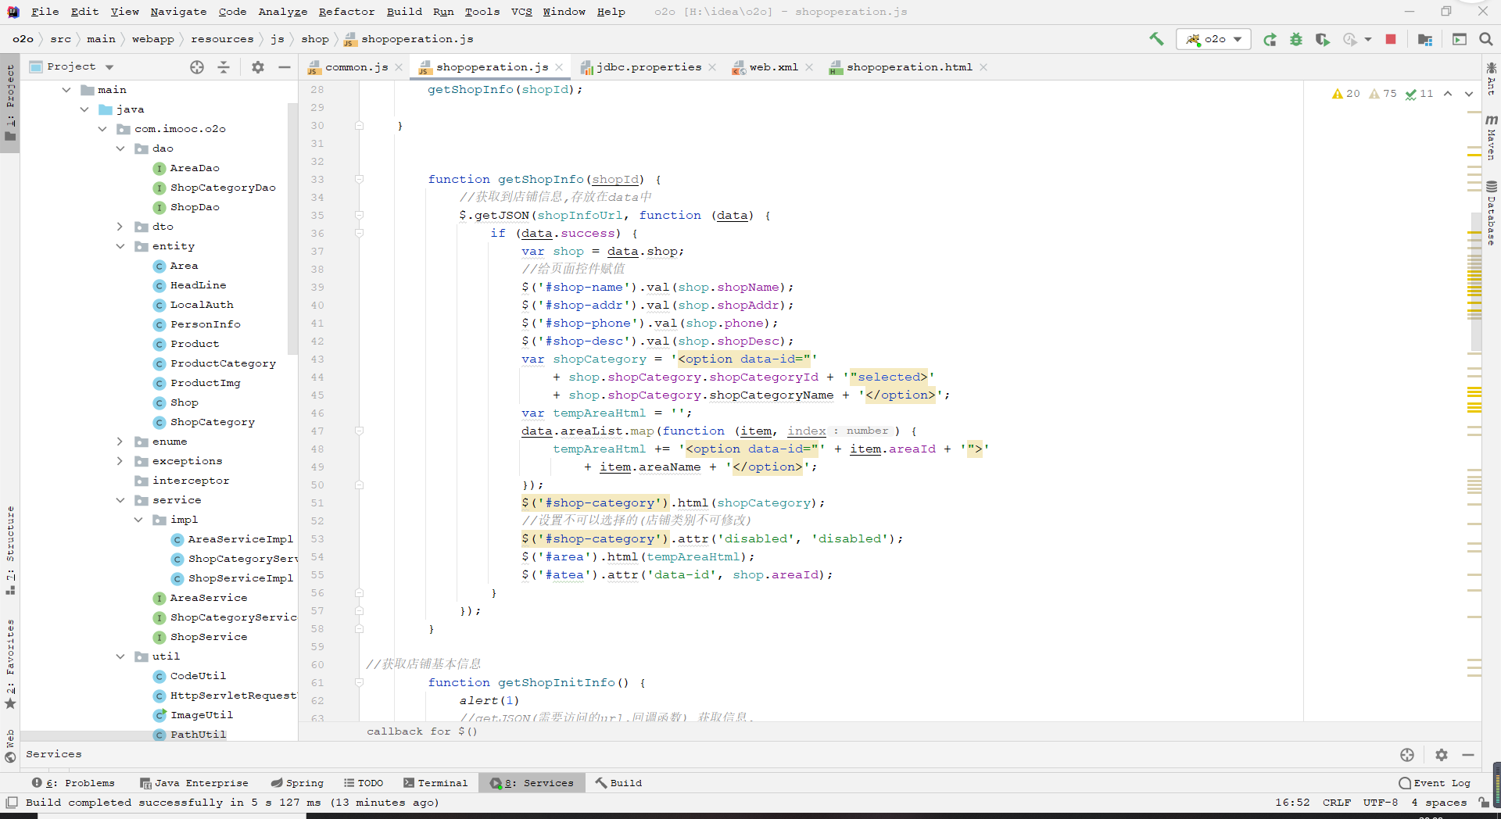Click Services panel target icon

pyautogui.click(x=1407, y=755)
